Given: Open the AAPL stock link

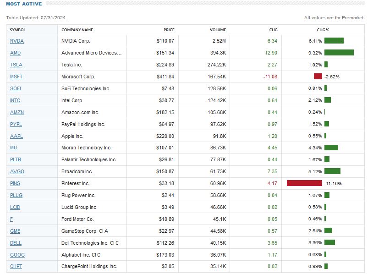Looking at the screenshot, I should tap(16, 136).
